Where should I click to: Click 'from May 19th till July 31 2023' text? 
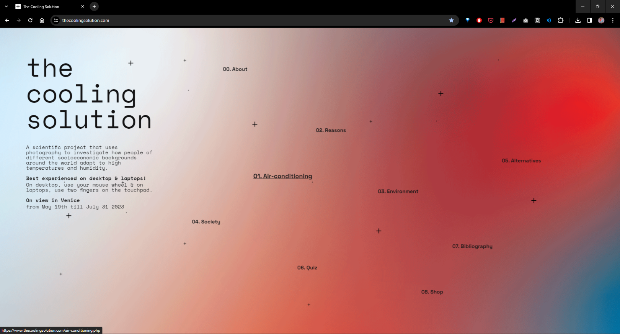click(75, 207)
